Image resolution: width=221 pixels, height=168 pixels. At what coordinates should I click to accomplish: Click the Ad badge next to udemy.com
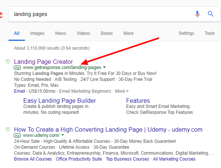click(x=17, y=135)
